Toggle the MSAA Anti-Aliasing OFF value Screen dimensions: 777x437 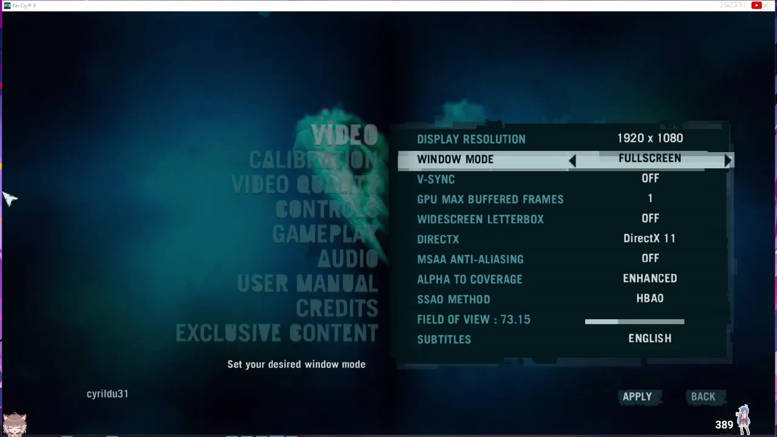click(650, 259)
